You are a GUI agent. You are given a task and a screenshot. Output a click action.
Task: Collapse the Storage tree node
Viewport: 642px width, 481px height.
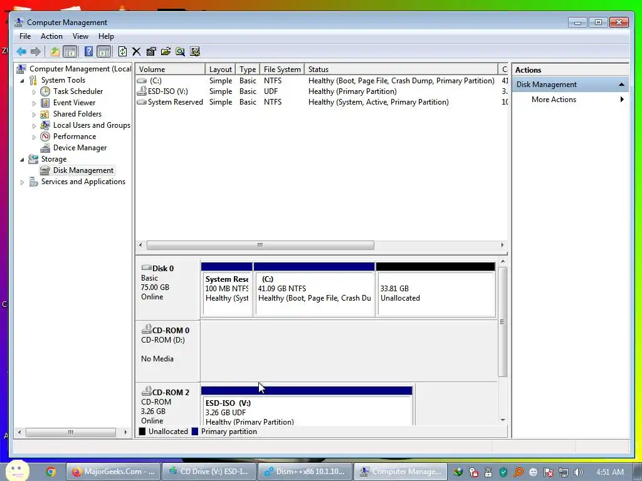click(22, 160)
